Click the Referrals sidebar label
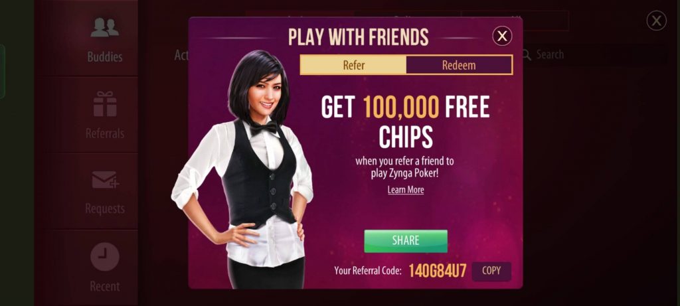This screenshot has height=306, width=680. [105, 133]
